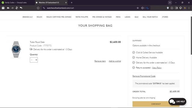Click the page vertical scrollbar
This screenshot has height=108, width=192.
[x=191, y=35]
